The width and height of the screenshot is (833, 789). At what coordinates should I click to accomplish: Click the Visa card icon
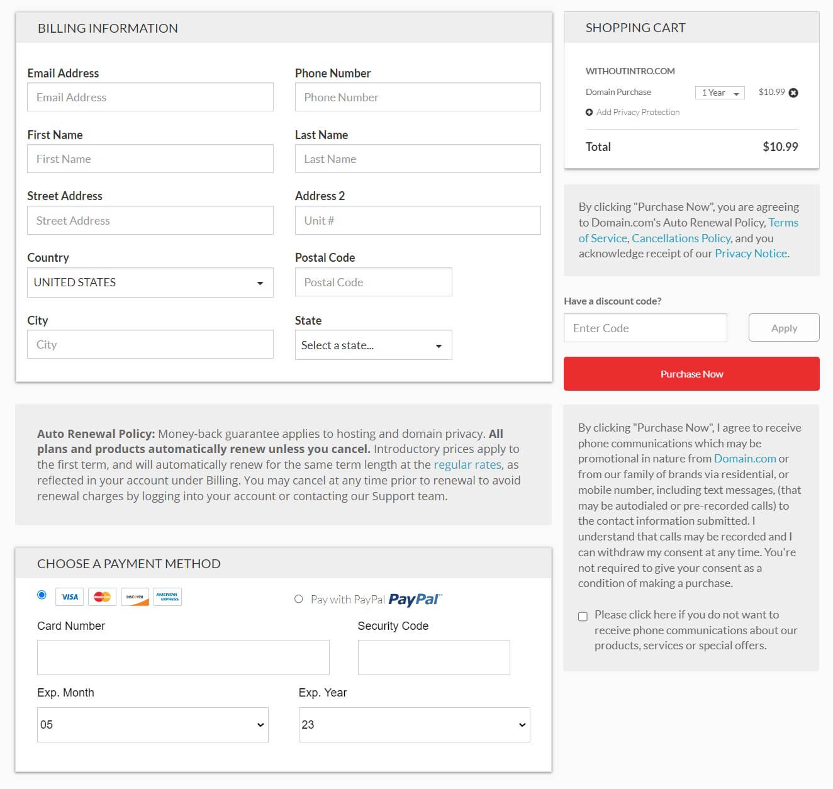[x=70, y=596]
